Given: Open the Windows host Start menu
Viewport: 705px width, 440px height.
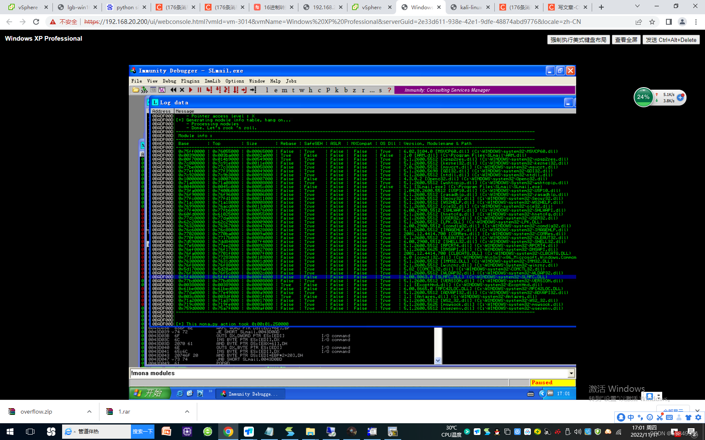Looking at the screenshot, I should point(10,432).
